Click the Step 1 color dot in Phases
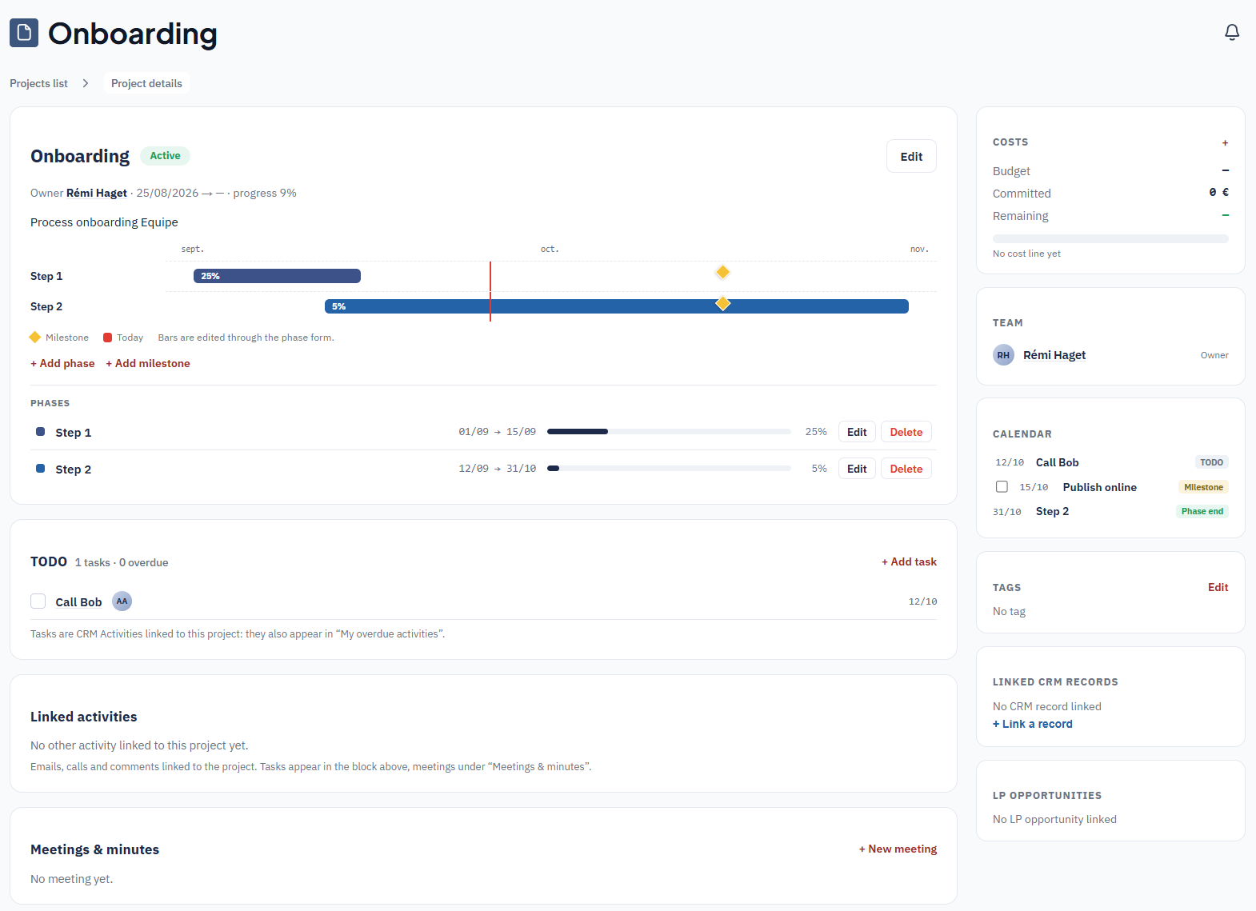This screenshot has width=1256, height=911. click(40, 432)
